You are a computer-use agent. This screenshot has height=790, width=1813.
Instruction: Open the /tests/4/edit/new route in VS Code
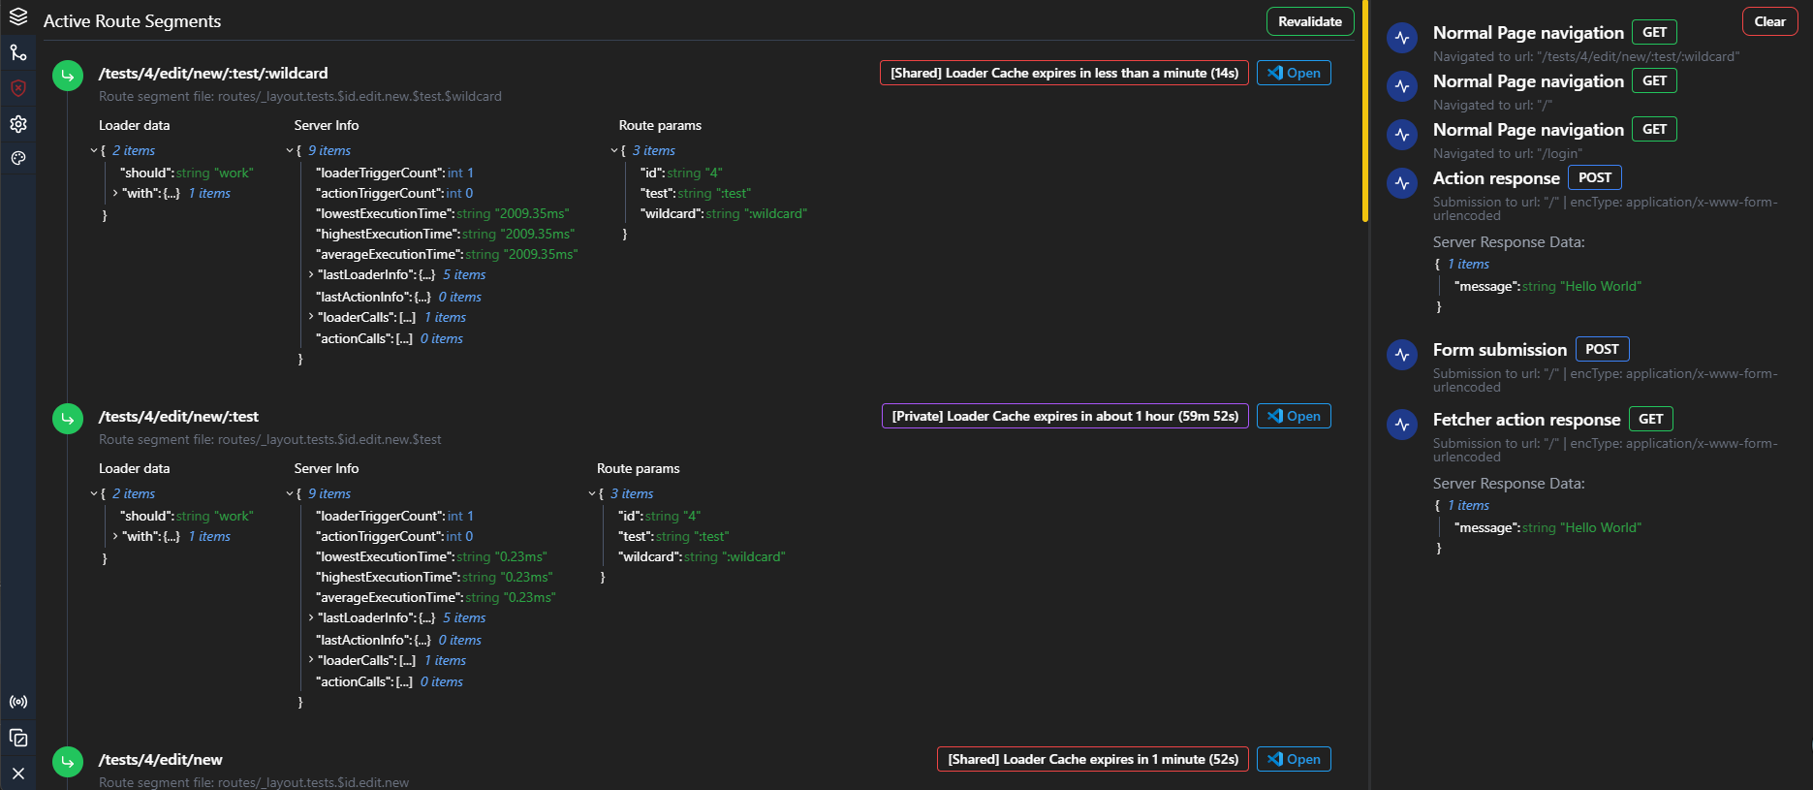[1294, 759]
